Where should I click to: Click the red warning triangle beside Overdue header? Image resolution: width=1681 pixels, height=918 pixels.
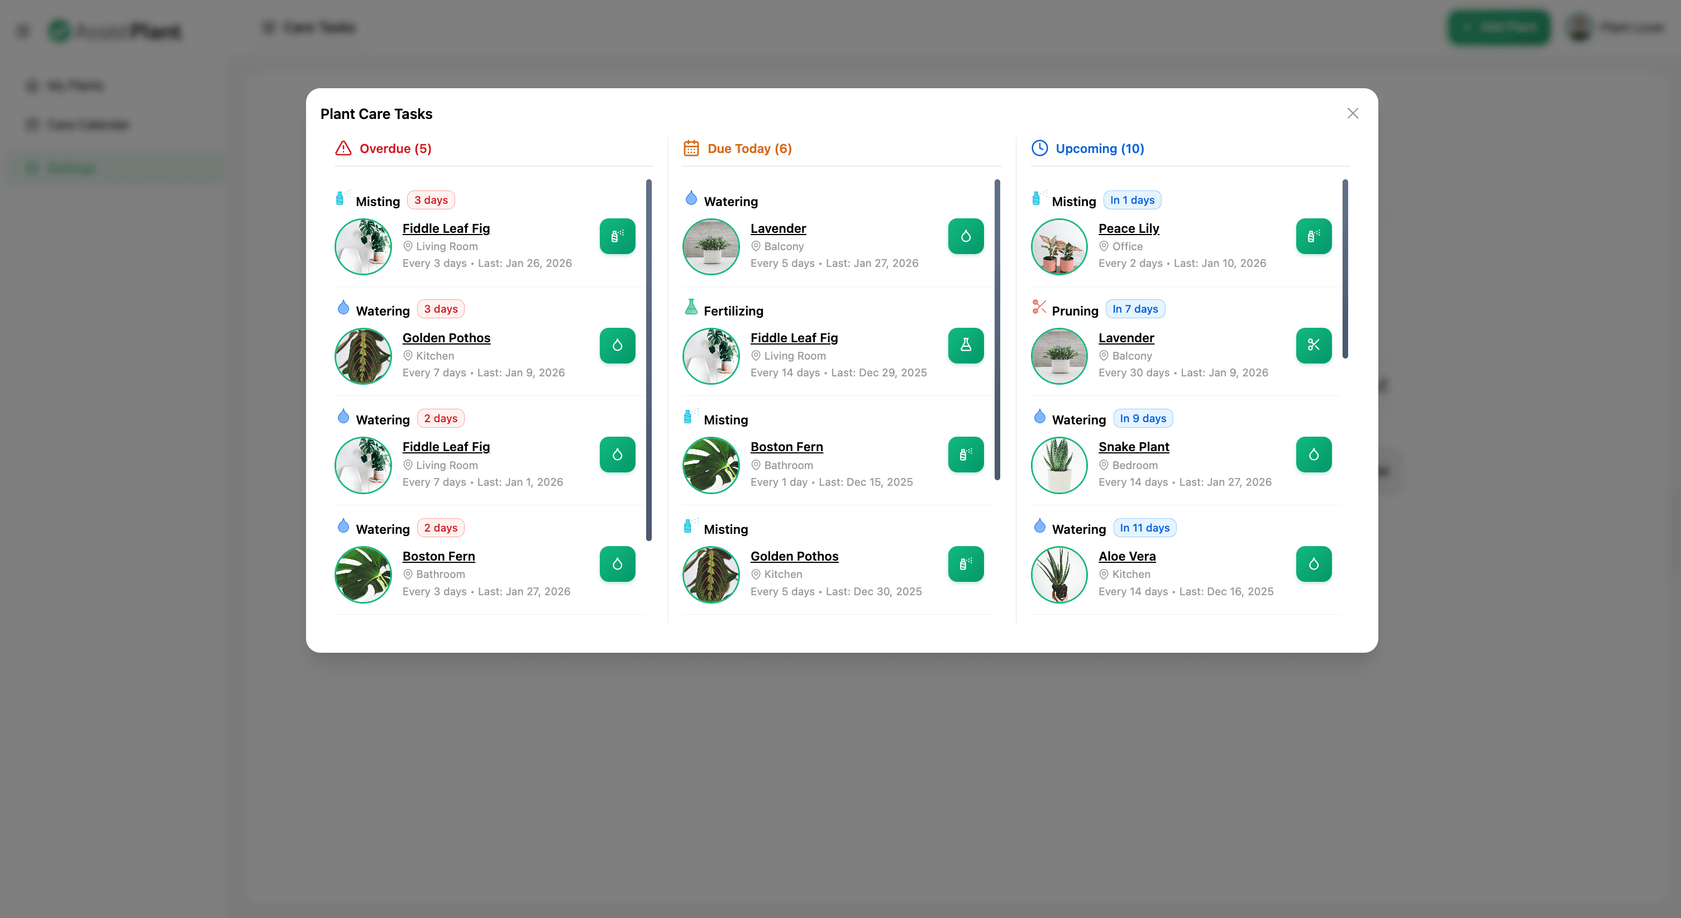click(343, 149)
